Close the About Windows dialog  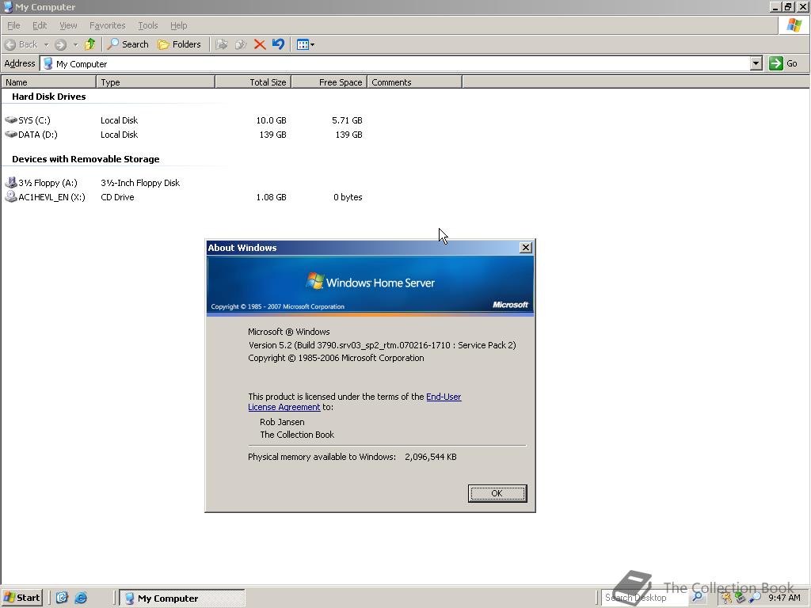point(526,248)
